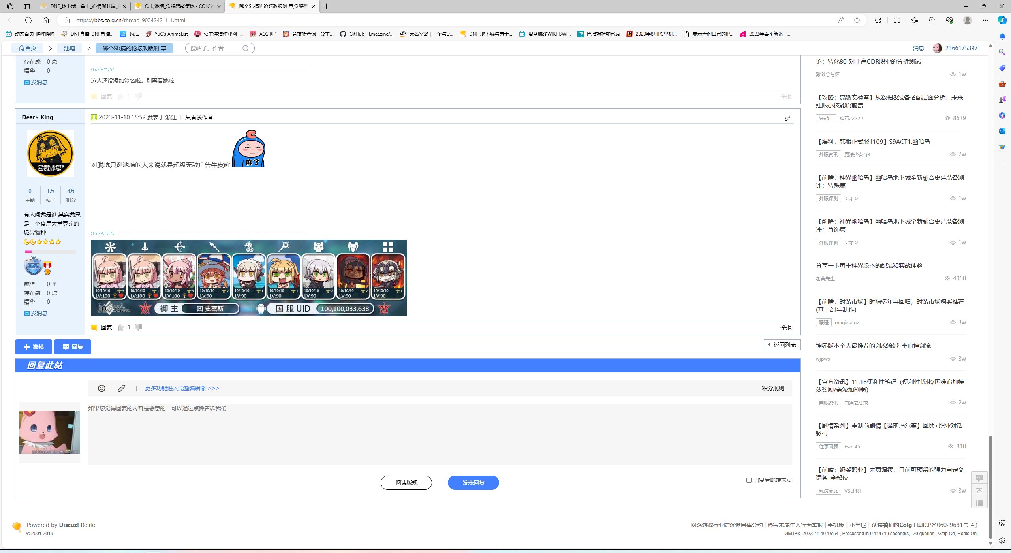Image resolution: width=1011 pixels, height=553 pixels.
Task: Open split screen icon in browser toolbar
Action: pyautogui.click(x=897, y=20)
